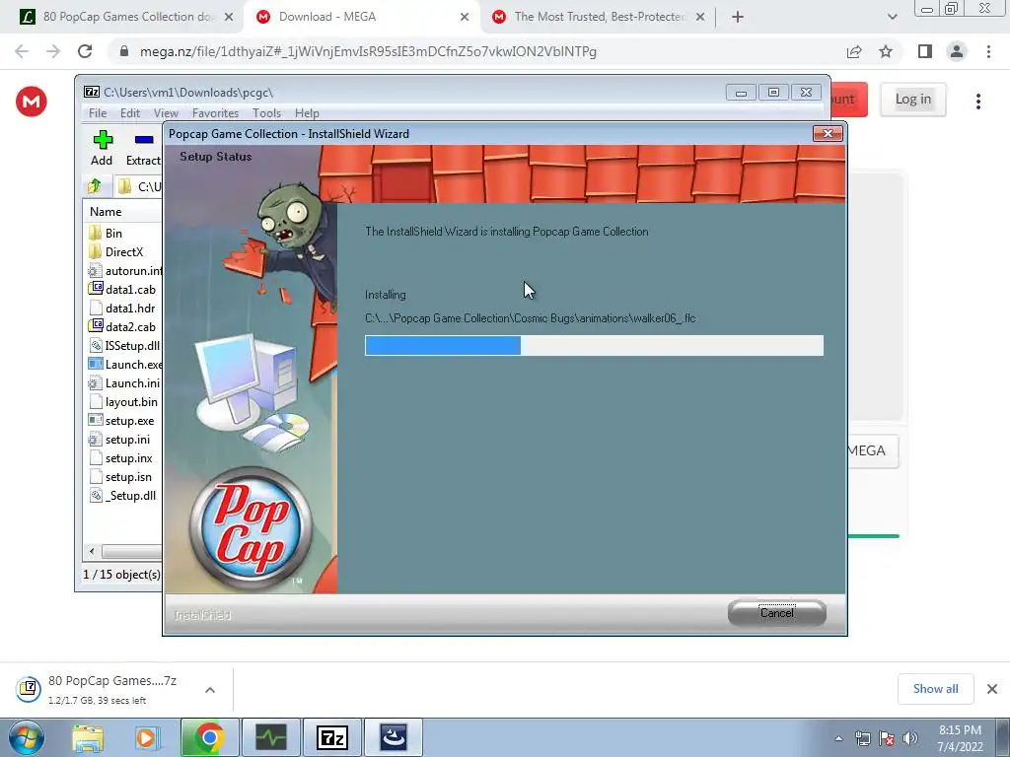
Task: Go up one folder level in 7-Zip
Action: tap(95, 186)
